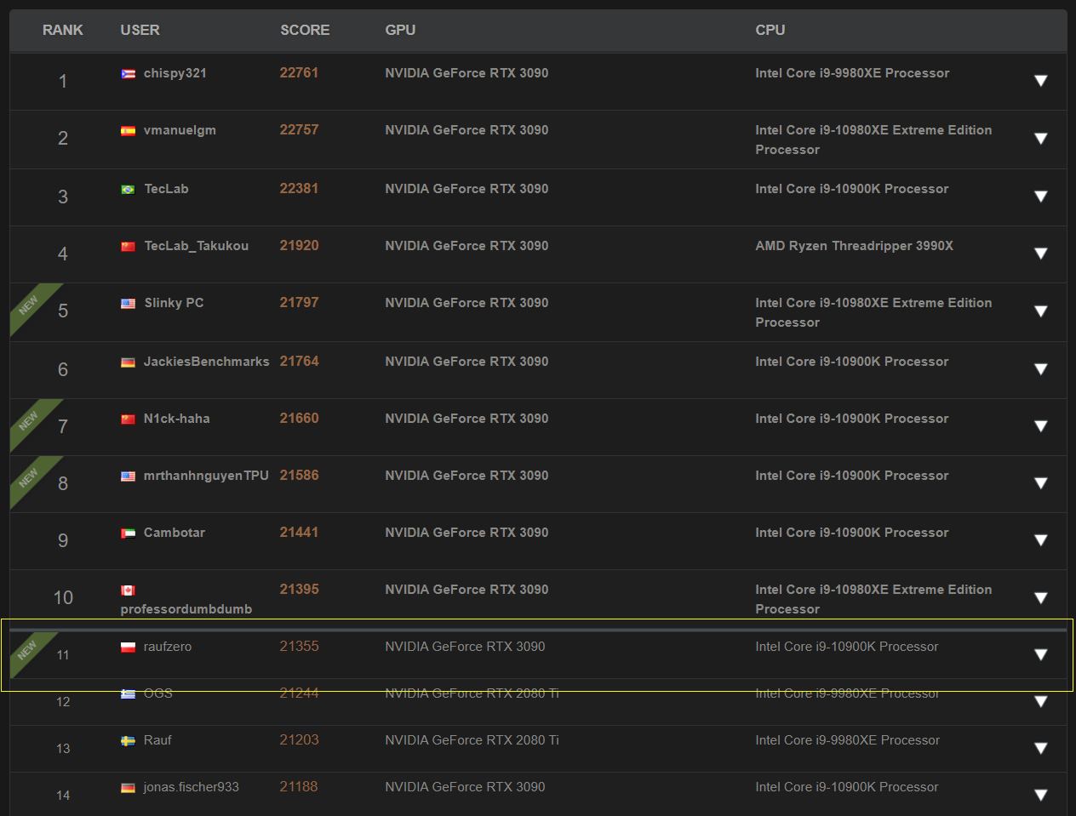The image size is (1076, 816).
Task: Open the details arrow for TecLab's row
Action: 1040,197
